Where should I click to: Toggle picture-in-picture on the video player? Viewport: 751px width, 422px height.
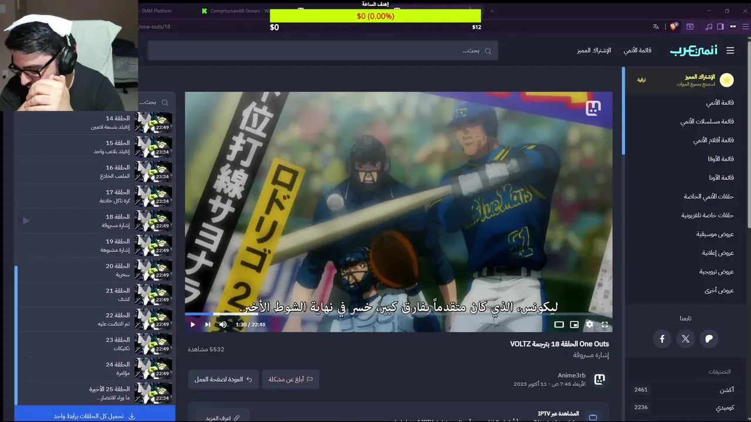tap(574, 324)
